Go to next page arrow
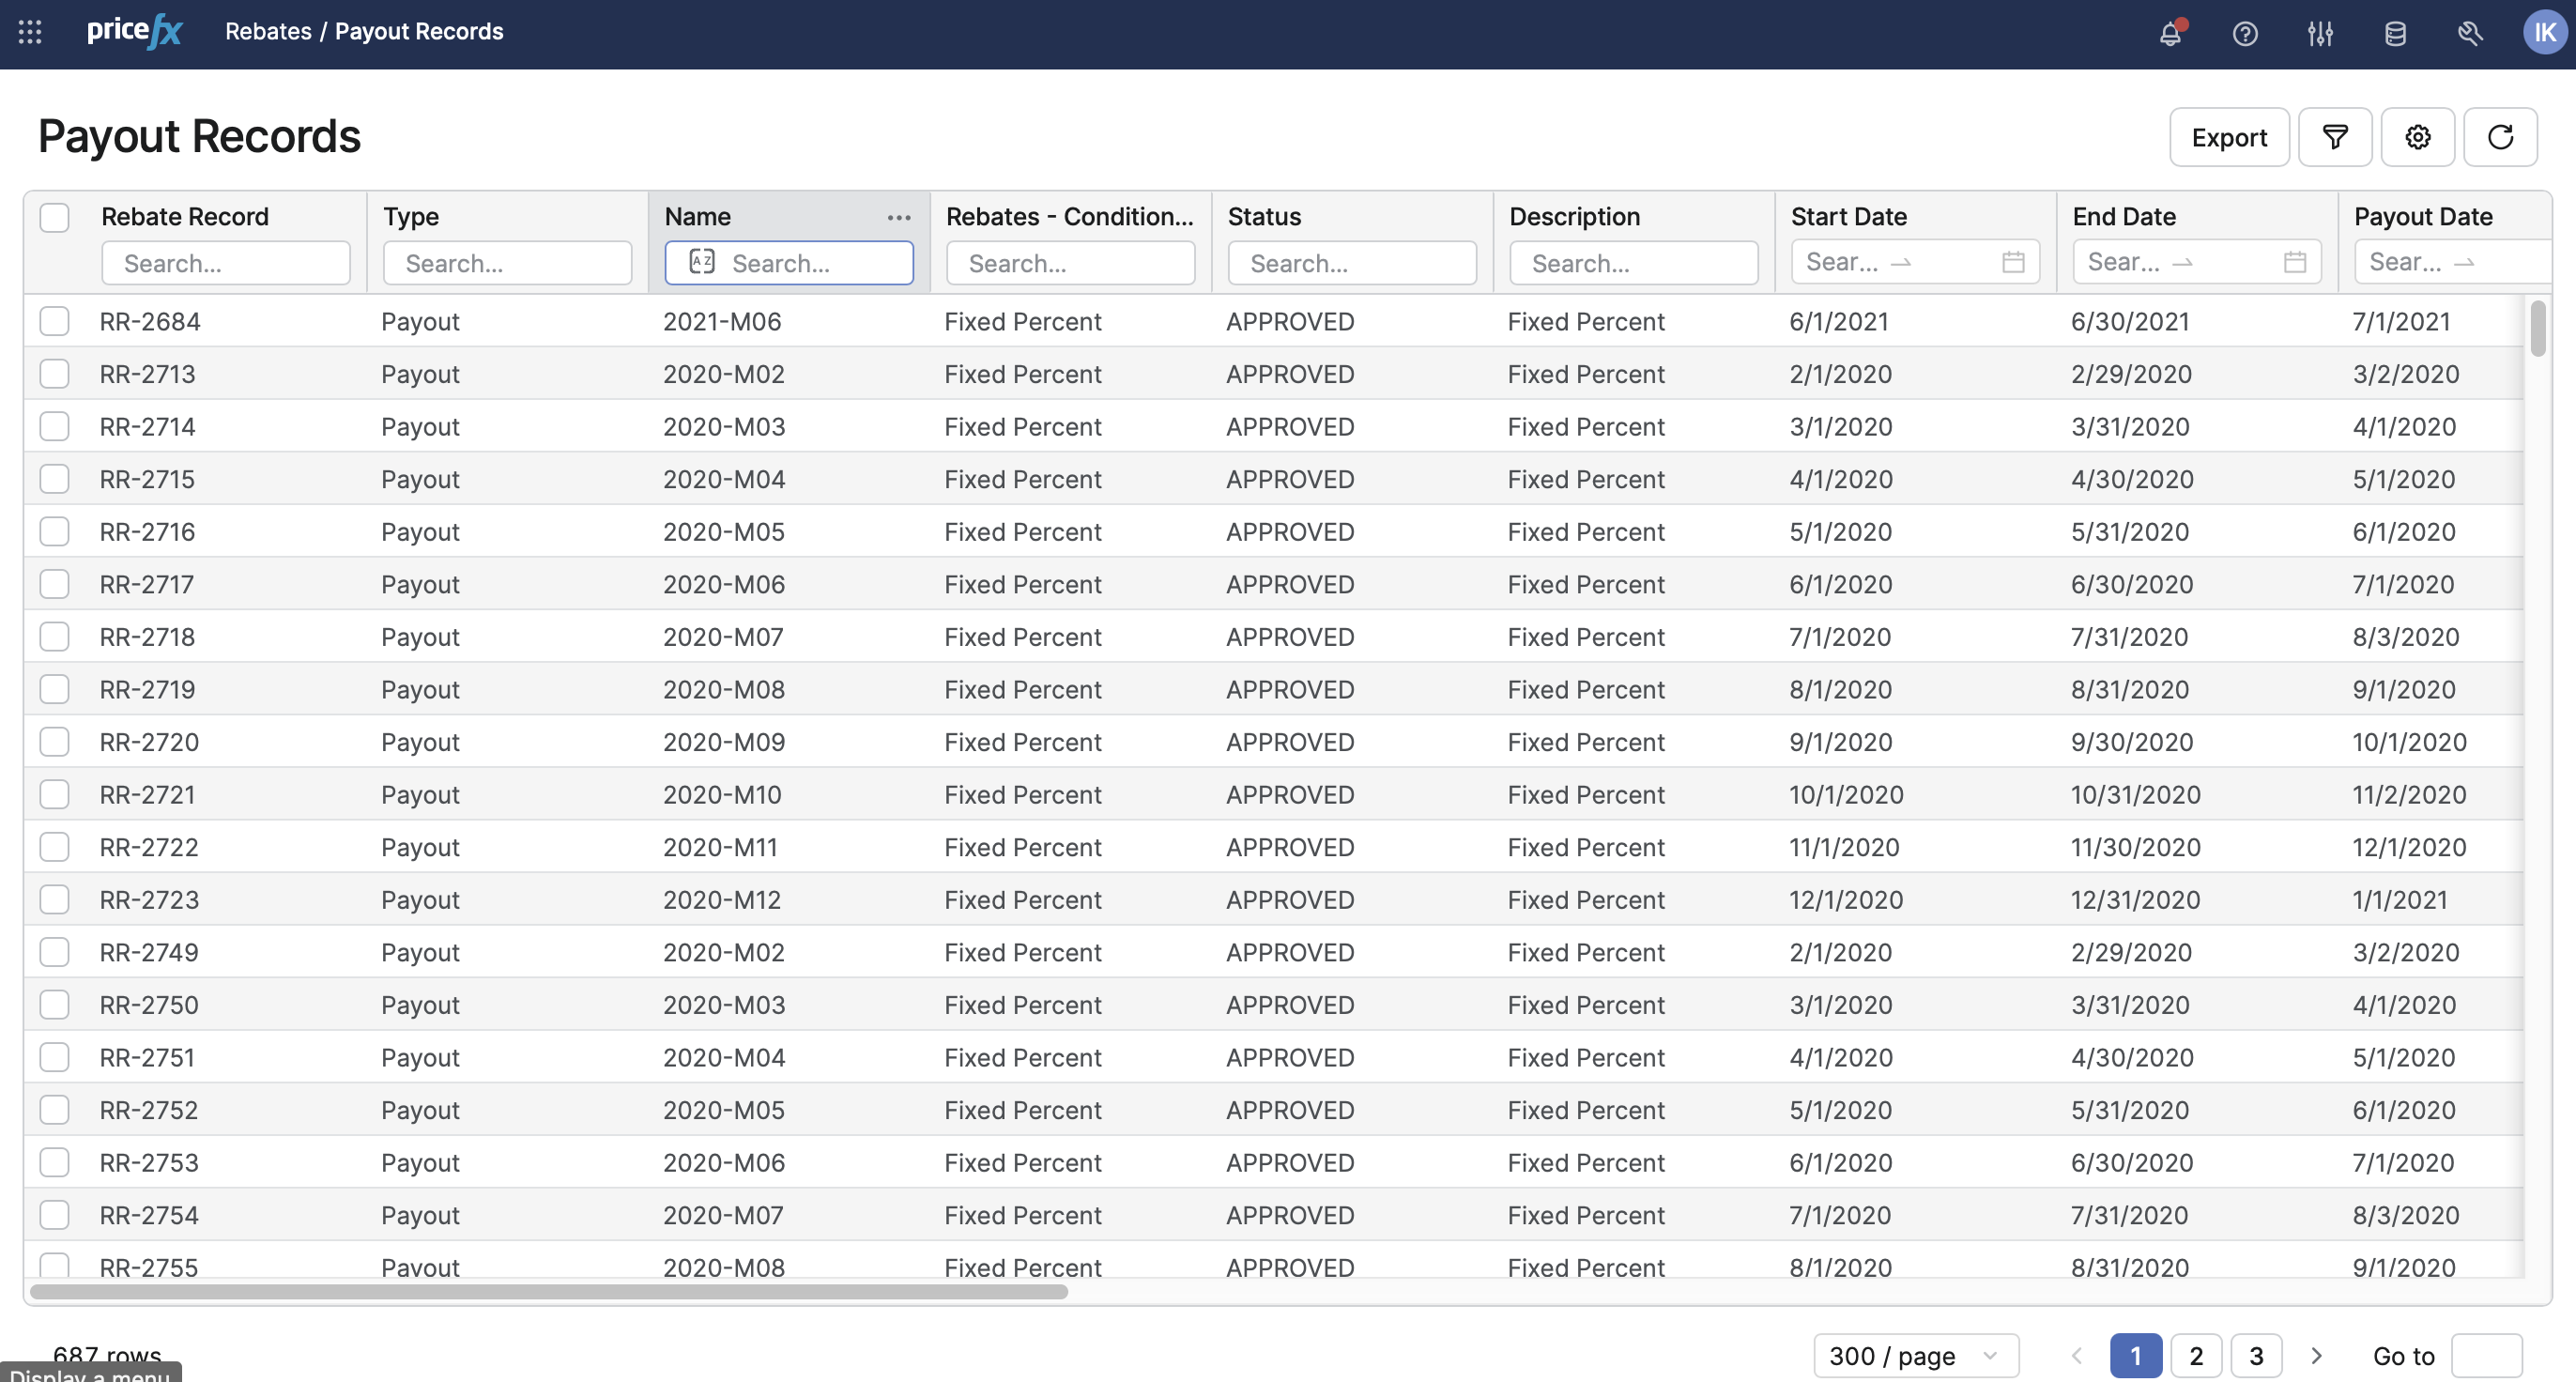This screenshot has height=1382, width=2576. (2316, 1355)
